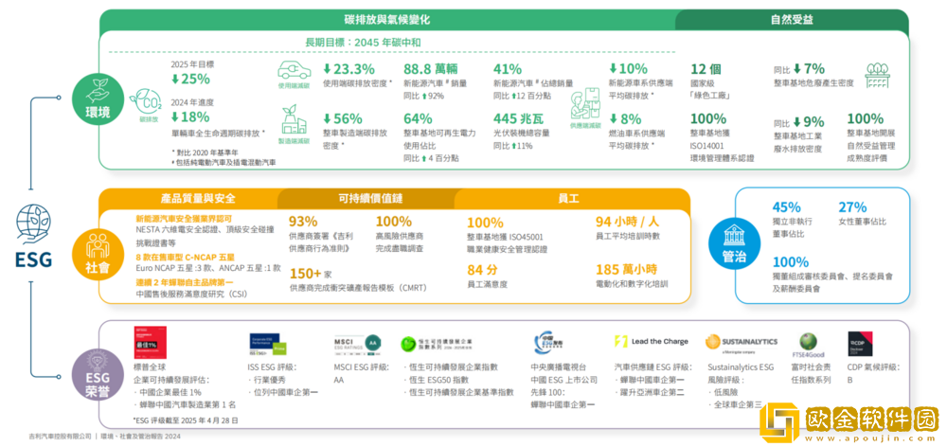The width and height of the screenshot is (947, 447).
Task: Click the MSCI ESG 評級： AA text
Action: 360,373
